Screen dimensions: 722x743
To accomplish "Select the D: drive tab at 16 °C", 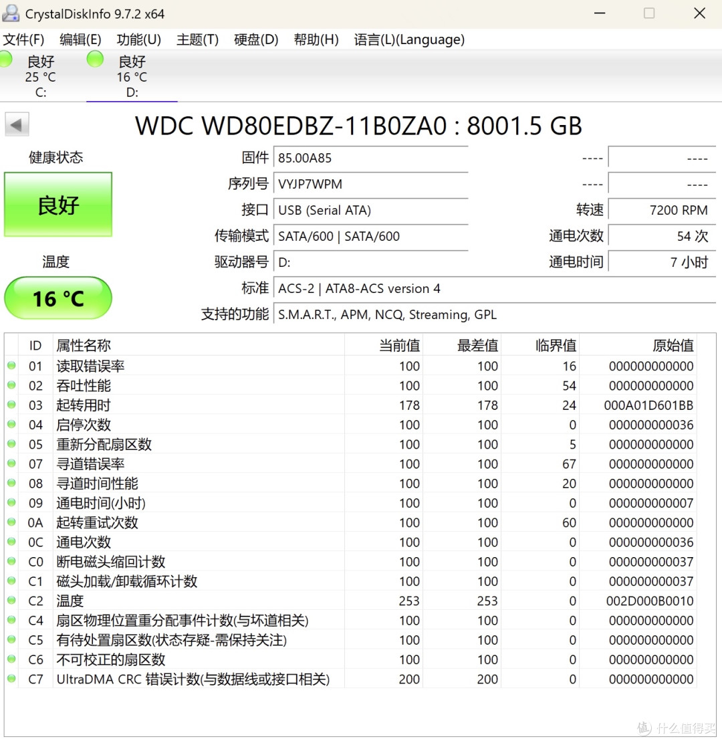I will tap(132, 76).
